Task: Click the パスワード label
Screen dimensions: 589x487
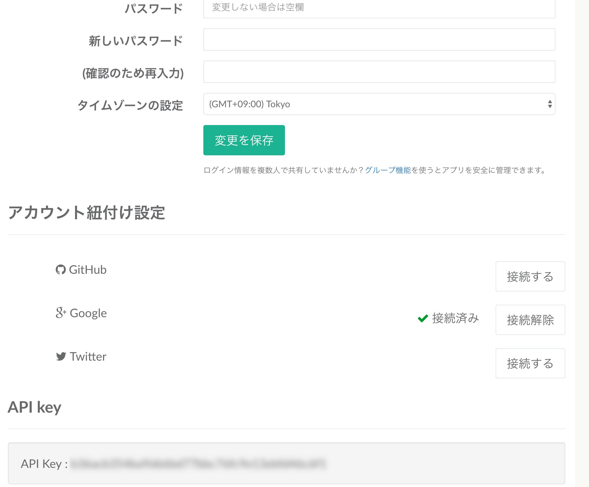Action: point(154,9)
